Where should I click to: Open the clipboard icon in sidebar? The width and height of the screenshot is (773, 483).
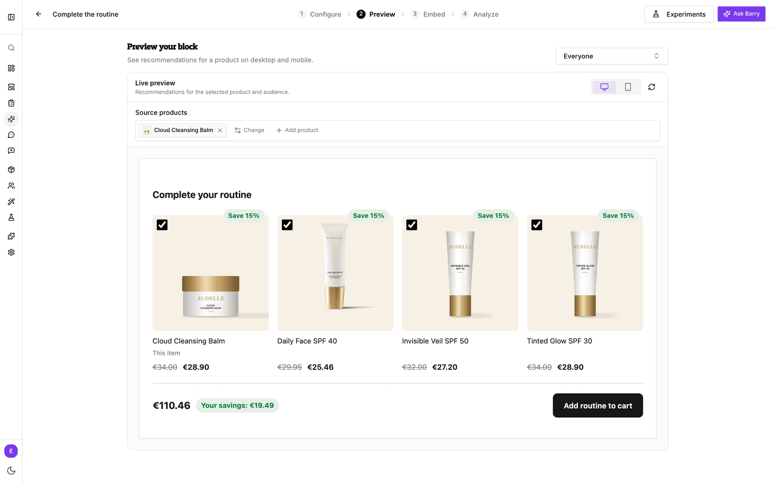[x=11, y=103]
